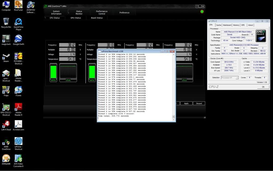This screenshot has height=171, width=273.
Task: Select the GPU Status sub-tab
Action: coord(76,18)
